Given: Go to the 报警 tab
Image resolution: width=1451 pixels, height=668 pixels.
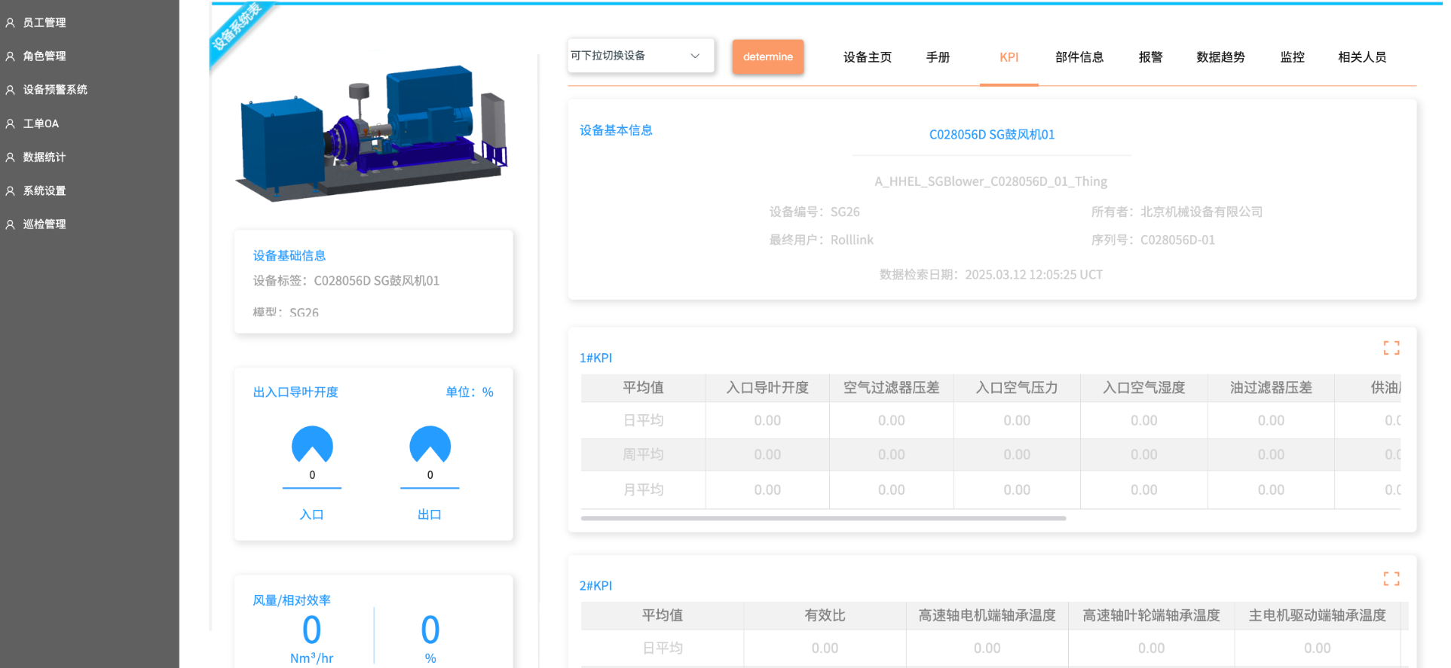Looking at the screenshot, I should pos(1150,57).
